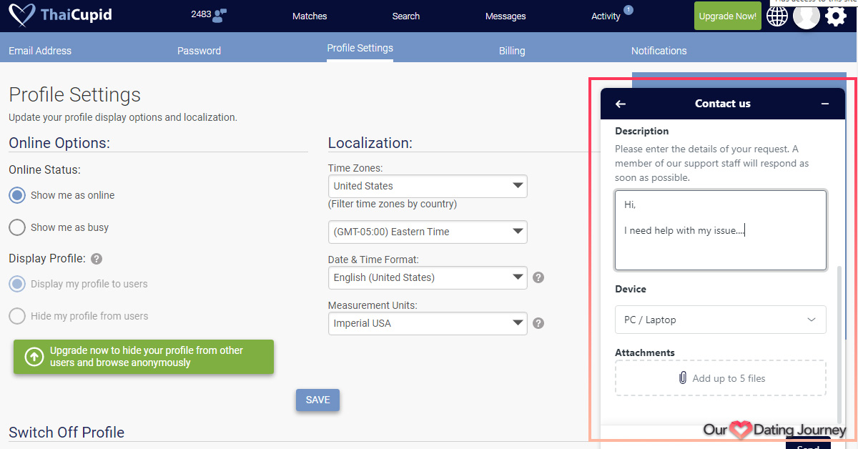Switch to the Billing tab
858x449 pixels.
pyautogui.click(x=512, y=51)
